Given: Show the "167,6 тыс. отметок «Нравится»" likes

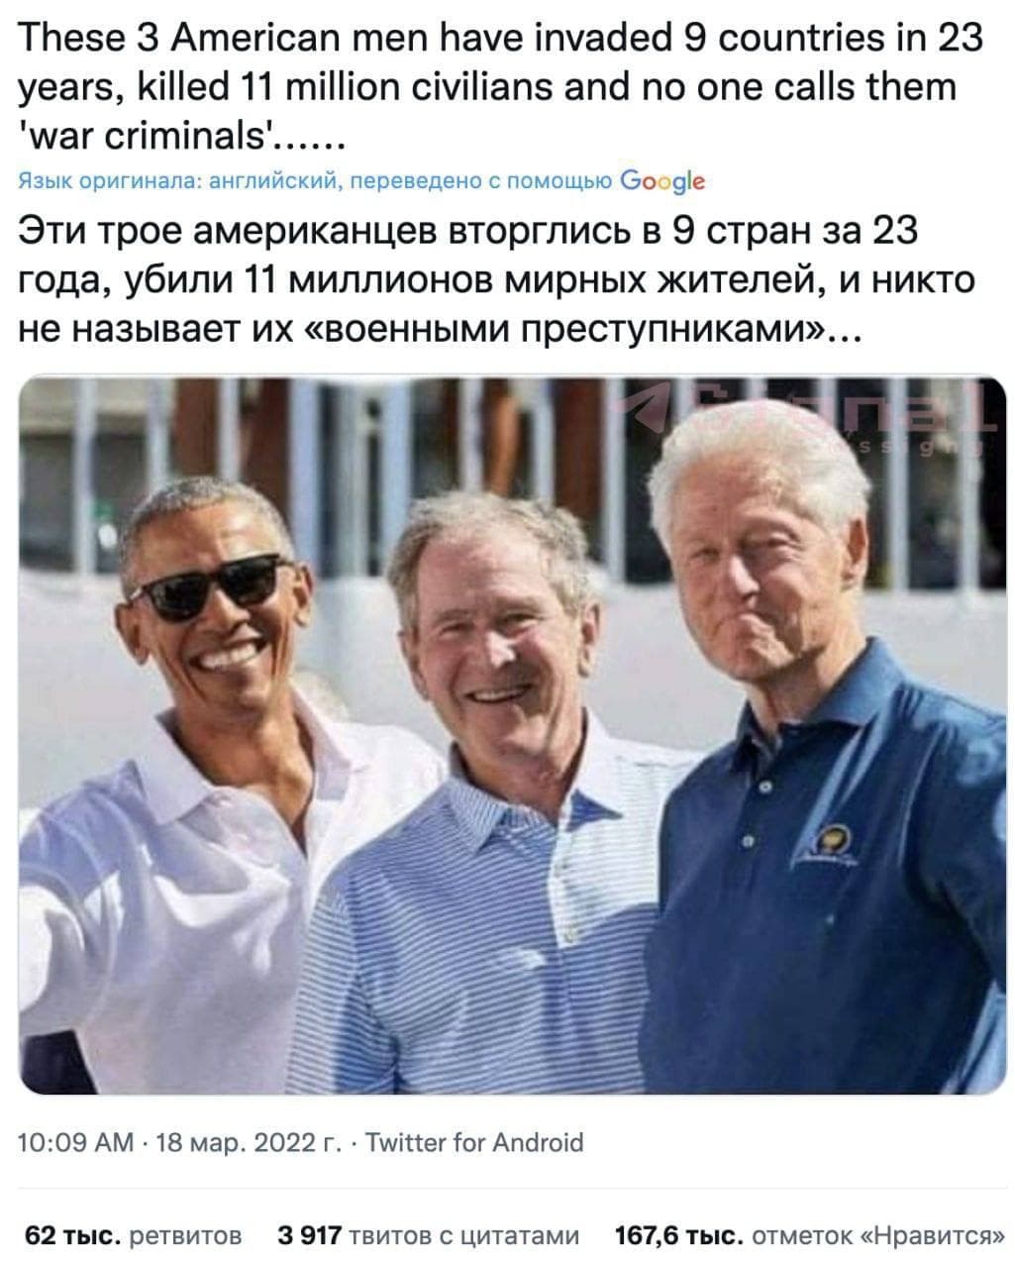Looking at the screenshot, I should coord(810,1235).
